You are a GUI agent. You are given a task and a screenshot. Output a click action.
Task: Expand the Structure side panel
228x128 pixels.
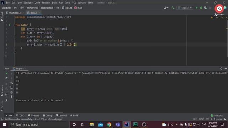(x=2, y=91)
